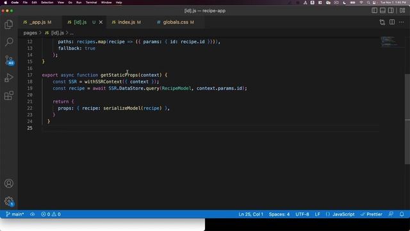Click main* branch in status bar

click(15, 214)
